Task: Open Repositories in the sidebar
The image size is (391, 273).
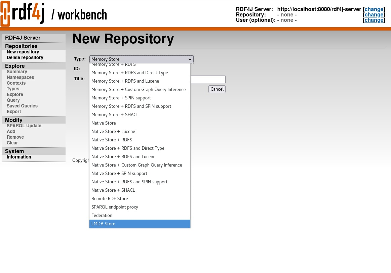Action: coord(21,46)
